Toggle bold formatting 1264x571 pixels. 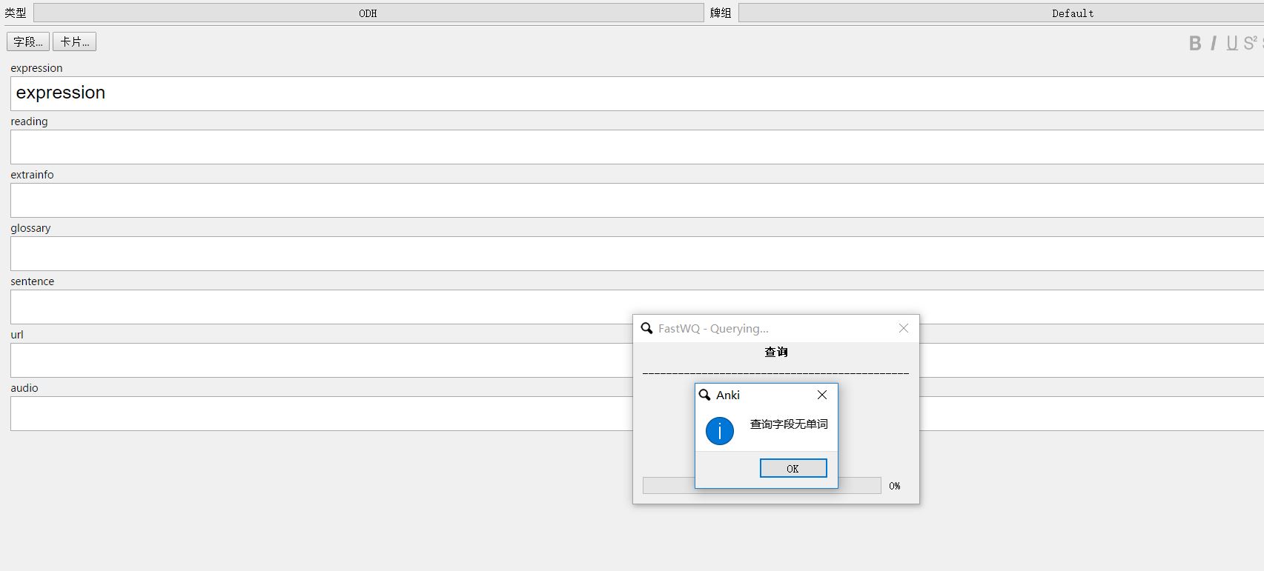(x=1195, y=44)
